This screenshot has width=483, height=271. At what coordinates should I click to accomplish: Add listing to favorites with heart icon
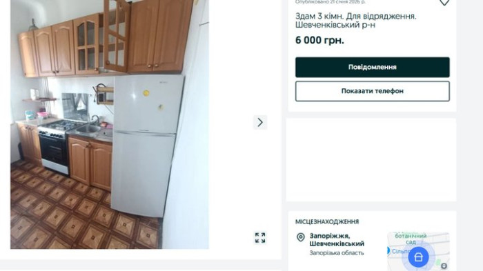click(444, 2)
